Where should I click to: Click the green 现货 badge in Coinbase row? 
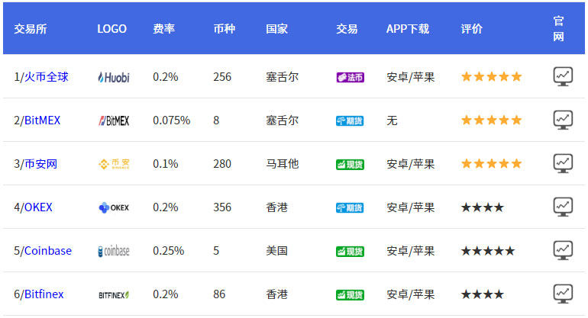(351, 252)
